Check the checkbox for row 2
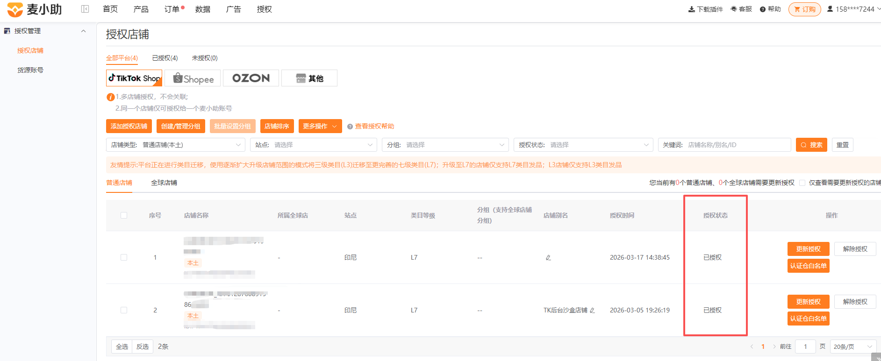This screenshot has height=361, width=881. coord(124,310)
